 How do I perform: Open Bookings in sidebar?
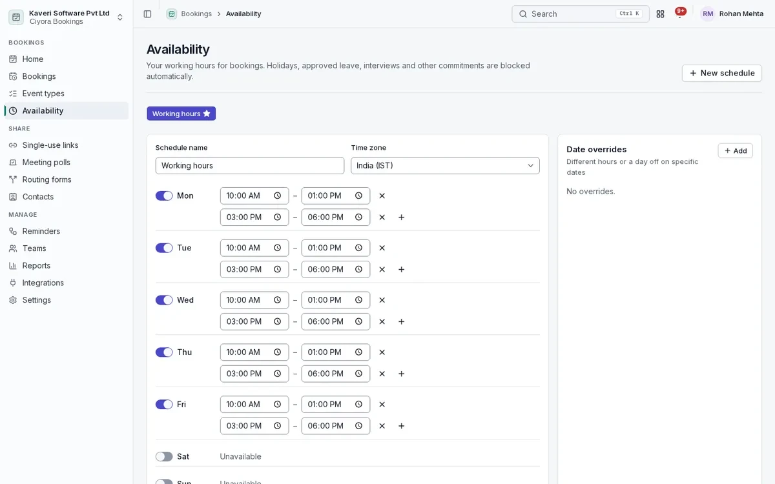[66, 76]
